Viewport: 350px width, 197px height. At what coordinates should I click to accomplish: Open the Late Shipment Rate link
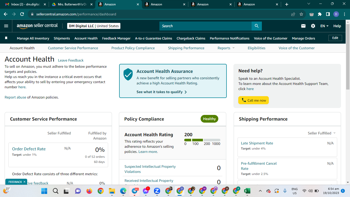(257, 143)
